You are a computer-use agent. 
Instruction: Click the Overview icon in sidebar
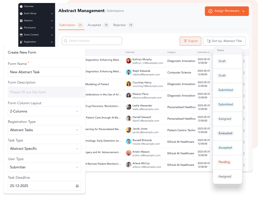click(21, 6)
